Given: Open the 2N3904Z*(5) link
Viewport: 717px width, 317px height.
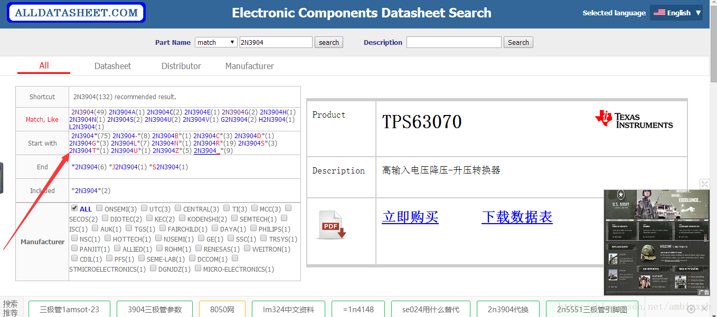Looking at the screenshot, I should pos(172,150).
